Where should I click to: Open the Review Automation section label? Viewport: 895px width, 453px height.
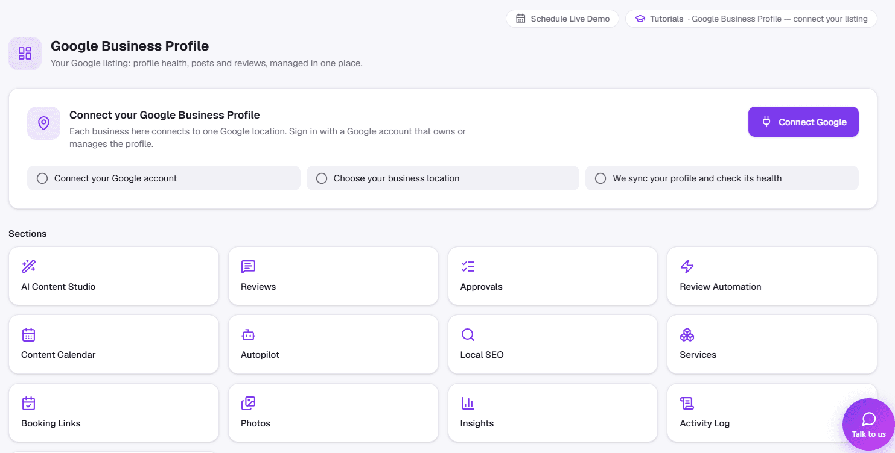coord(721,287)
